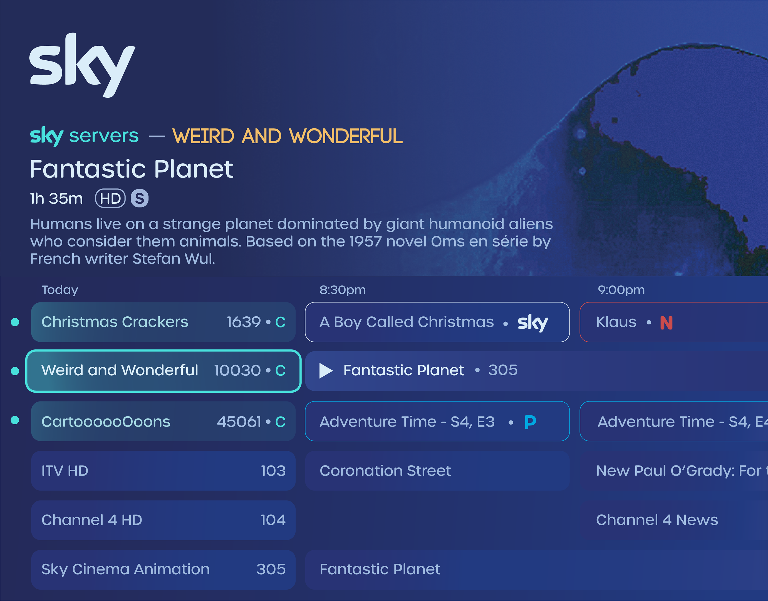Click the 1h 35m duration text
Image resolution: width=768 pixels, height=601 pixels.
click(x=56, y=198)
